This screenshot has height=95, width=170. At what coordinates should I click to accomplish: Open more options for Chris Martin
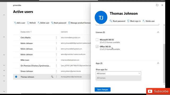tap(56, 37)
